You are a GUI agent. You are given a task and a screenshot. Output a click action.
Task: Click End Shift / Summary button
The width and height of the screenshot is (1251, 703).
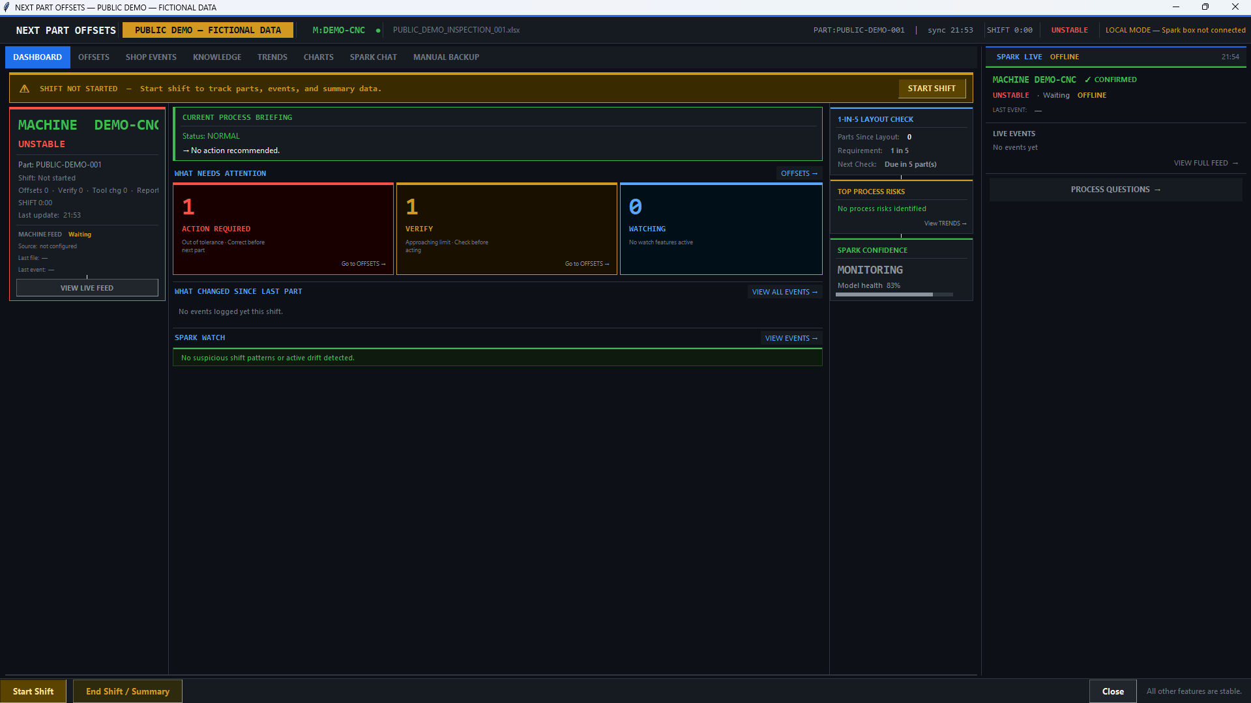128,691
